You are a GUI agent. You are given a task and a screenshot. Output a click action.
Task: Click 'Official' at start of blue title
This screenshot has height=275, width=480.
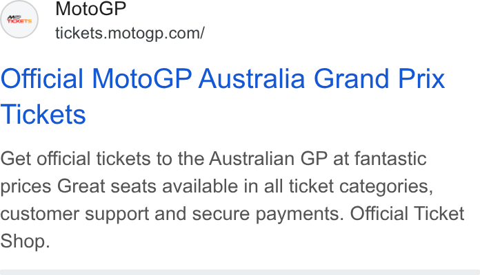click(x=41, y=79)
